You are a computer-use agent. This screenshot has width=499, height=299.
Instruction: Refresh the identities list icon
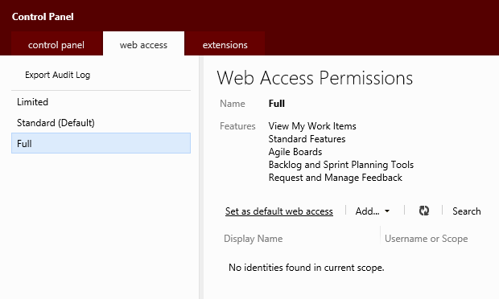tap(423, 211)
